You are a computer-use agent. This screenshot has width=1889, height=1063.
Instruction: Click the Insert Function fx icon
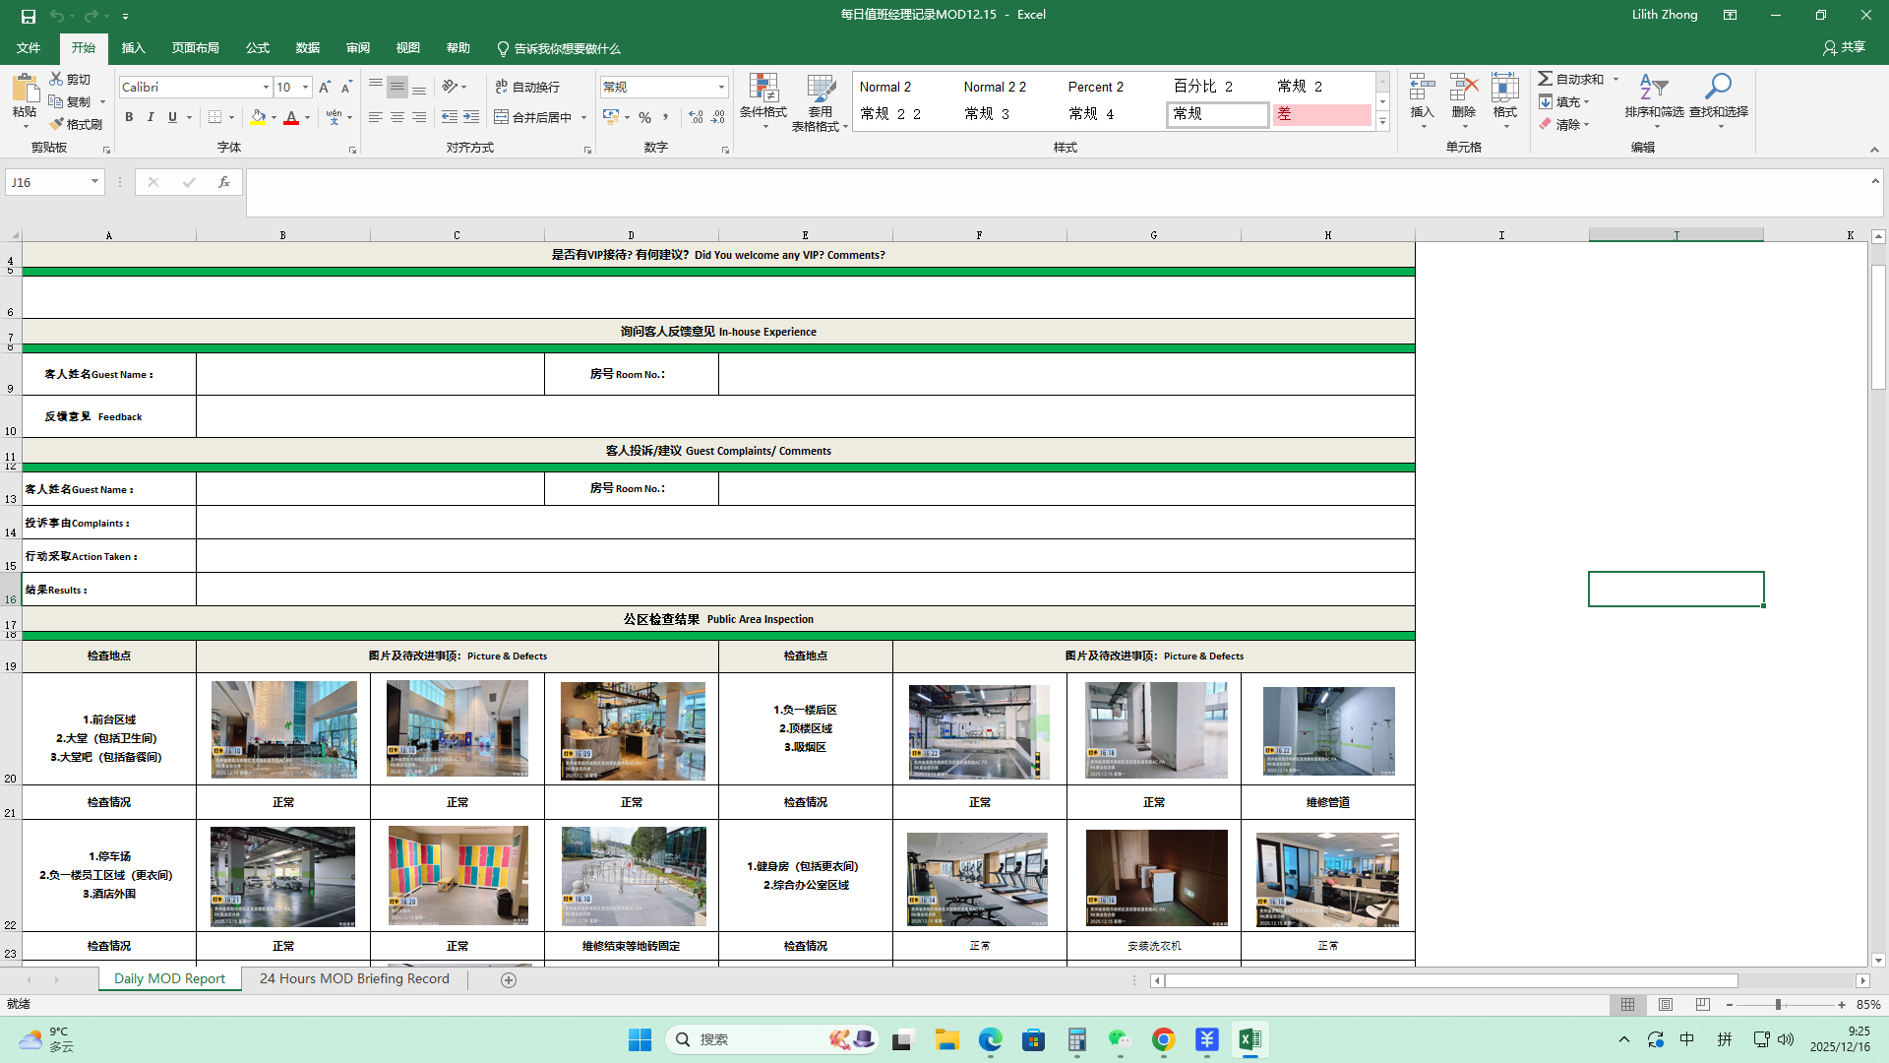click(x=224, y=182)
